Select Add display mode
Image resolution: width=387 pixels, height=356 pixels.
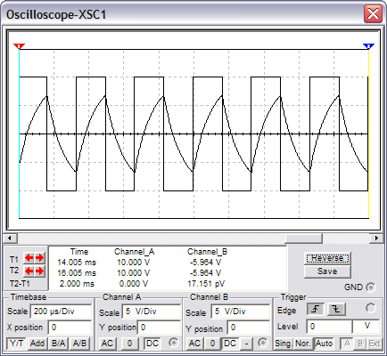(37, 344)
